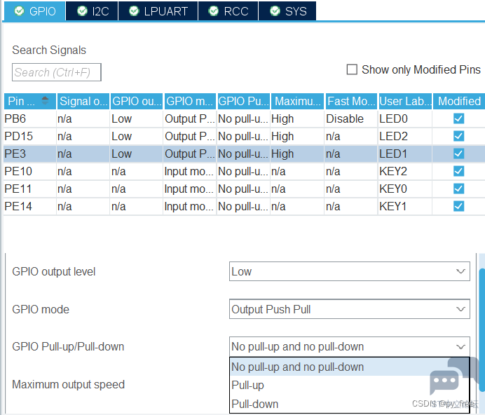The image size is (485, 415).
Task: Toggle Modified checkbox for PD15 row
Action: click(458, 136)
